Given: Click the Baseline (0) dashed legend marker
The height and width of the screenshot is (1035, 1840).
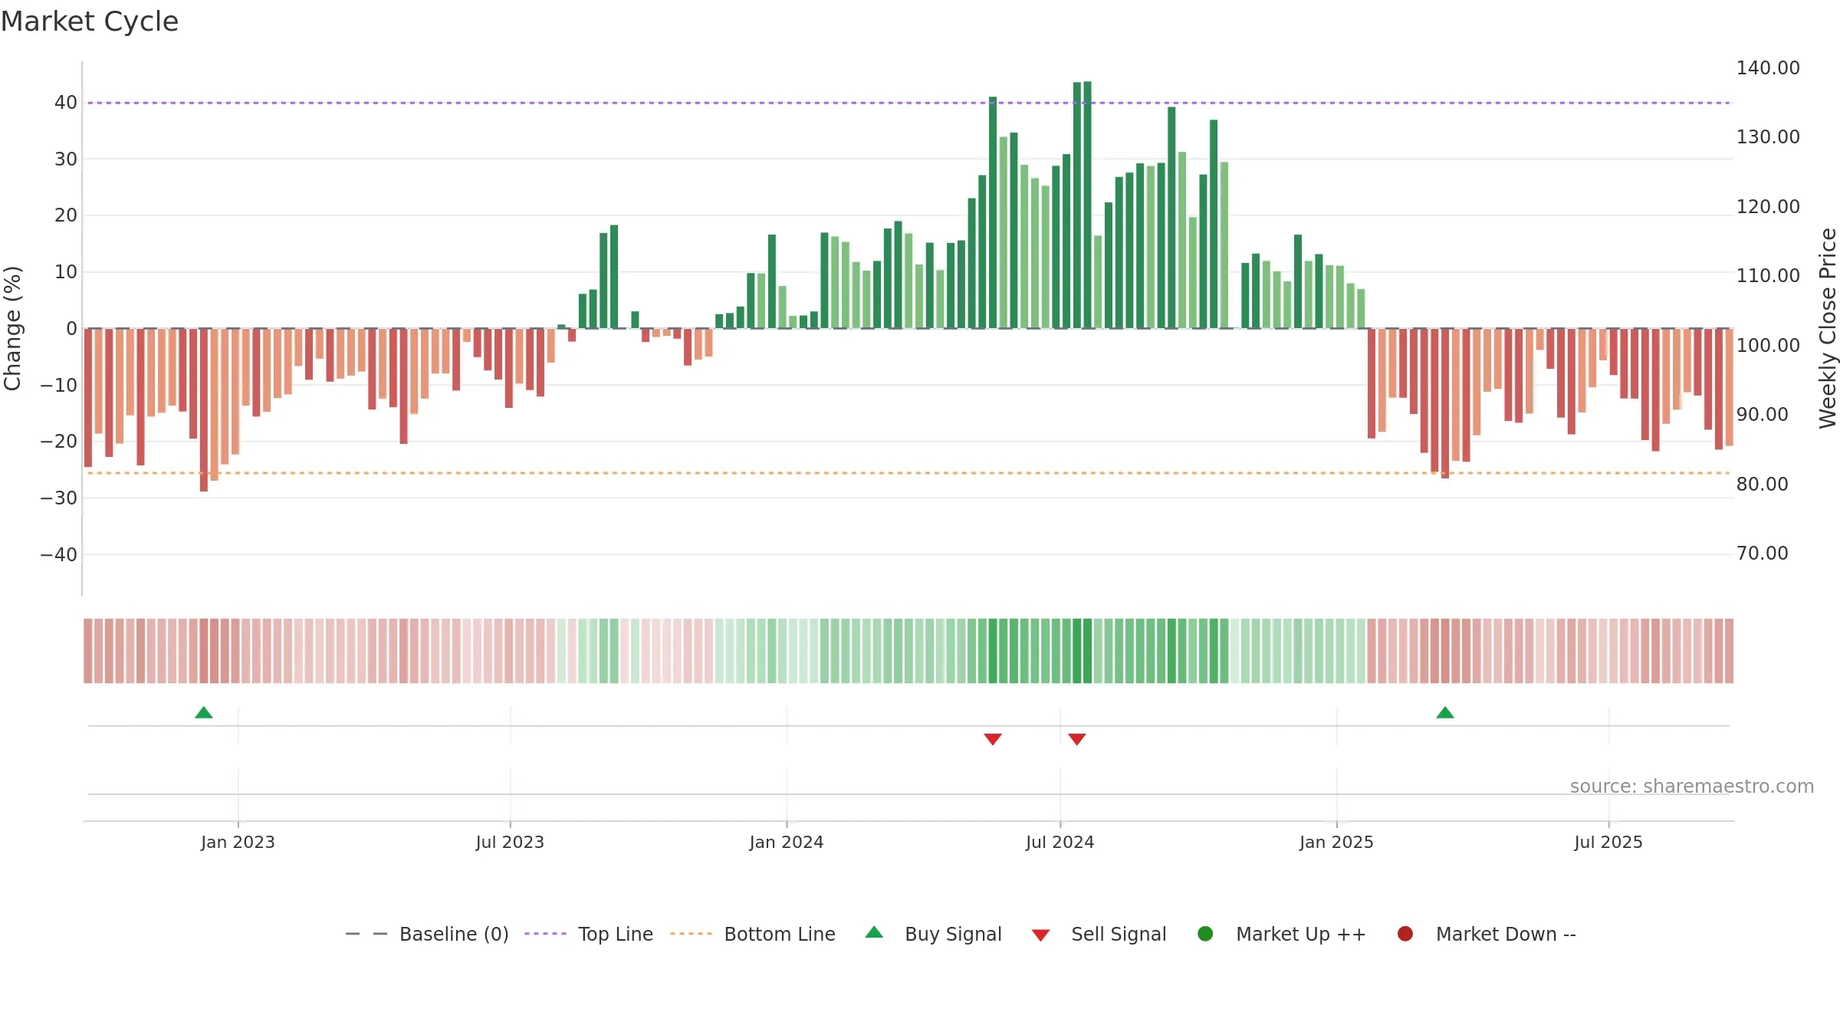Looking at the screenshot, I should [366, 934].
